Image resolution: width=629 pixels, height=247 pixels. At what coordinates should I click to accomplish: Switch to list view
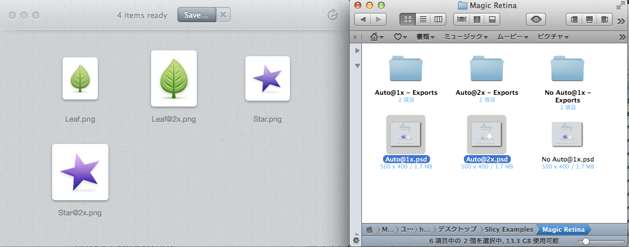point(423,19)
